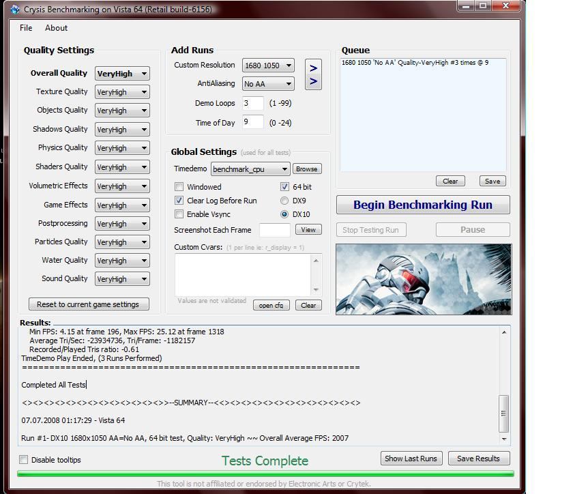Enable Vsync checkbox
The height and width of the screenshot is (494, 573).
[179, 214]
